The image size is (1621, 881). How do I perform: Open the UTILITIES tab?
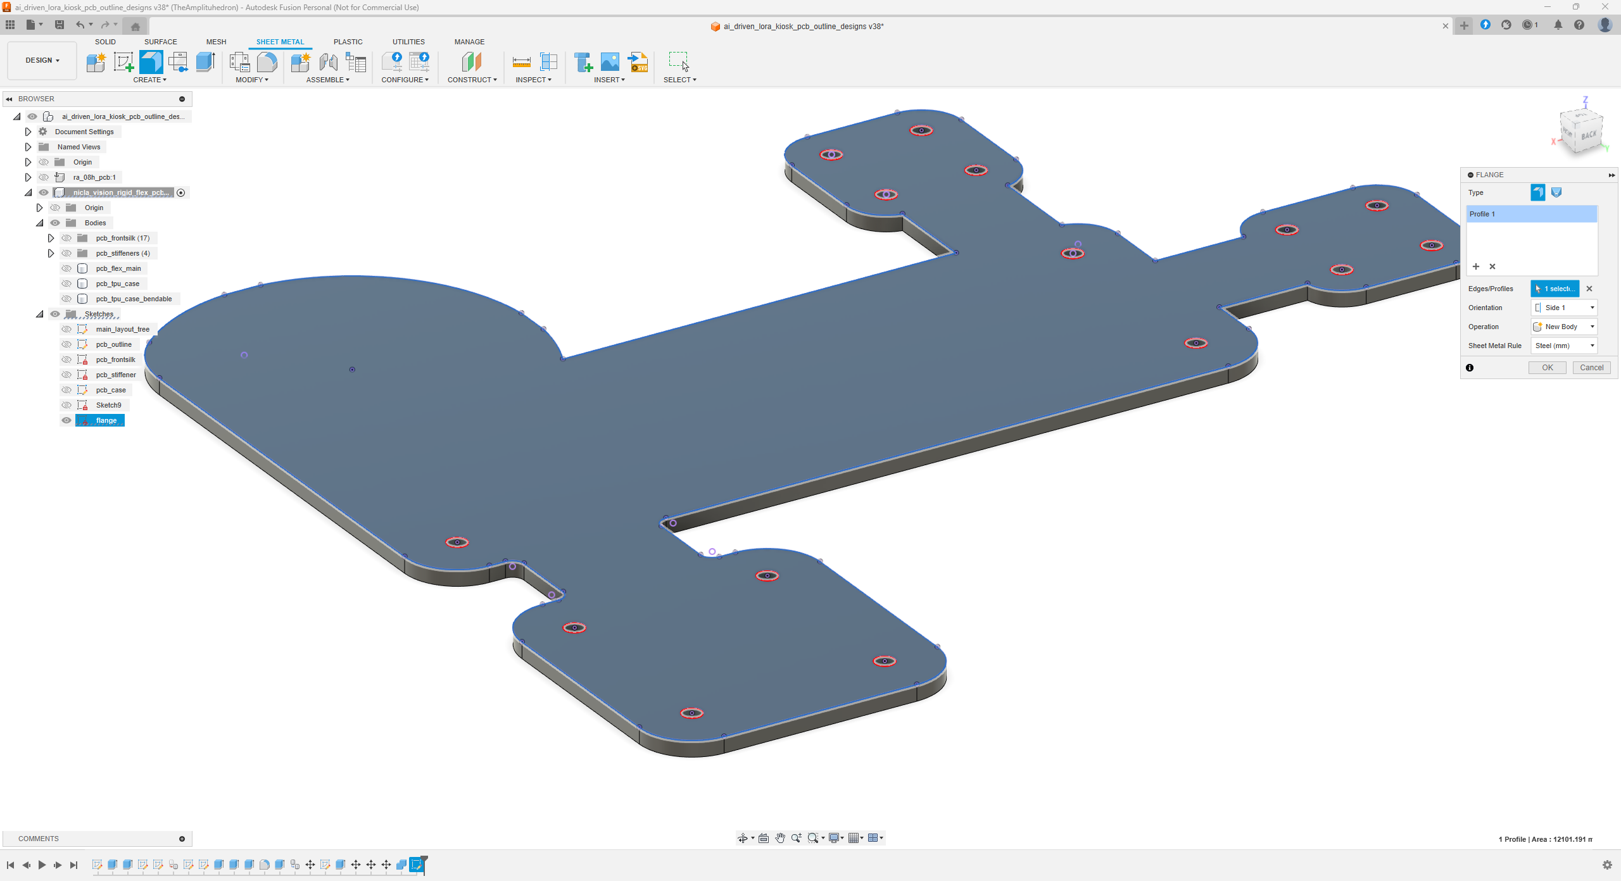point(408,42)
